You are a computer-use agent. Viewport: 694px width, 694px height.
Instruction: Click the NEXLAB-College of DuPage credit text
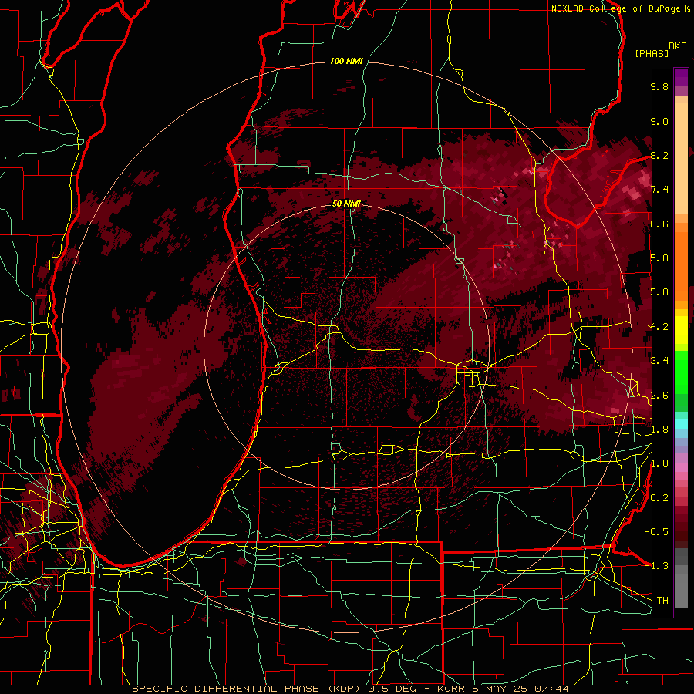(x=615, y=8)
